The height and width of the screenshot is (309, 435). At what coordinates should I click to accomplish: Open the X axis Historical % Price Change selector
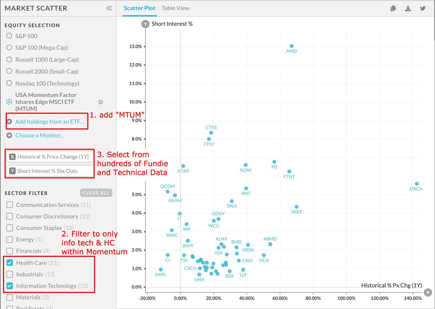[x=50, y=157]
